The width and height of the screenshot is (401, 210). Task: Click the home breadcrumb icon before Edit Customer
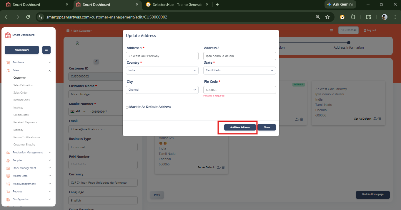(68, 31)
